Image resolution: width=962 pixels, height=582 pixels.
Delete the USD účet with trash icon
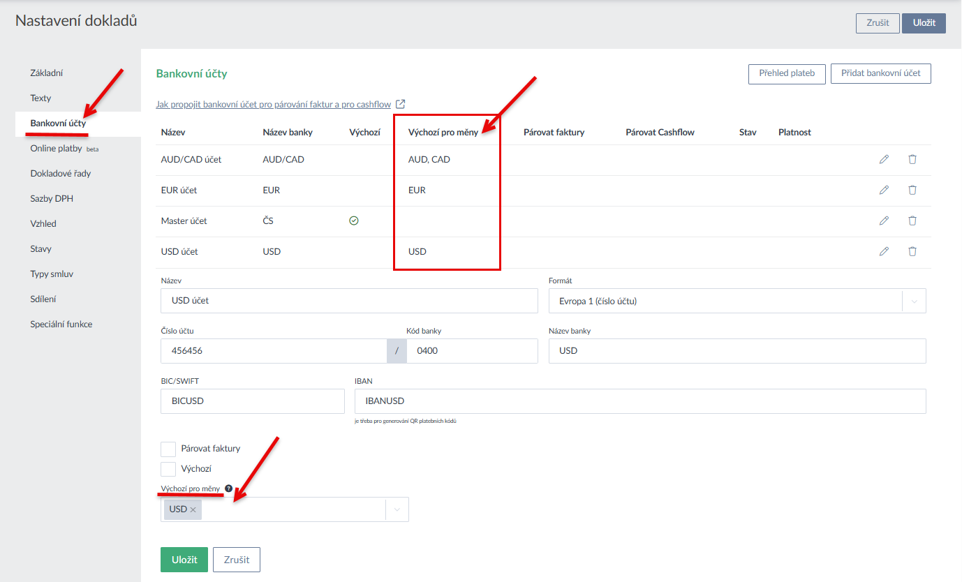(912, 251)
